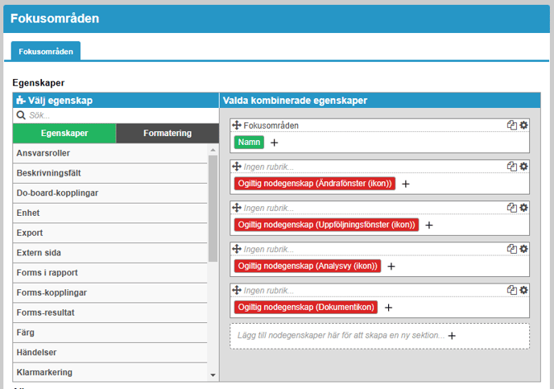
Task: Click the property list scrollbar down arrow
Action: point(213,375)
